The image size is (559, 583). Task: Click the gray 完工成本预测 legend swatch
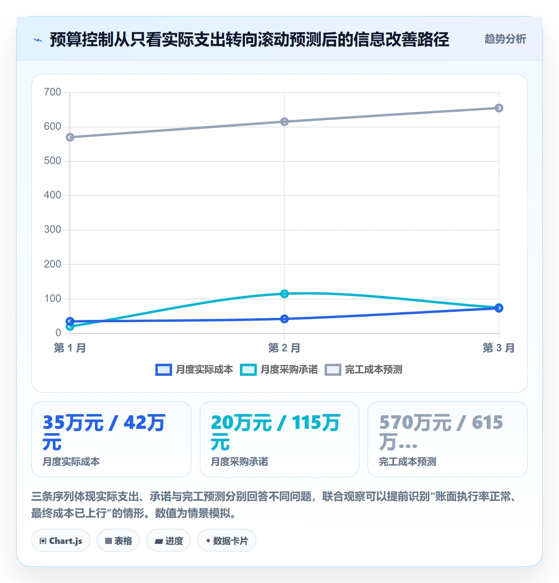pos(333,370)
